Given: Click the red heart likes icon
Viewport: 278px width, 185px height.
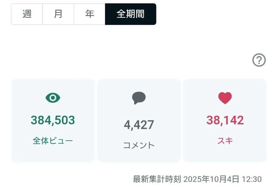Looking at the screenshot, I should [x=225, y=98].
